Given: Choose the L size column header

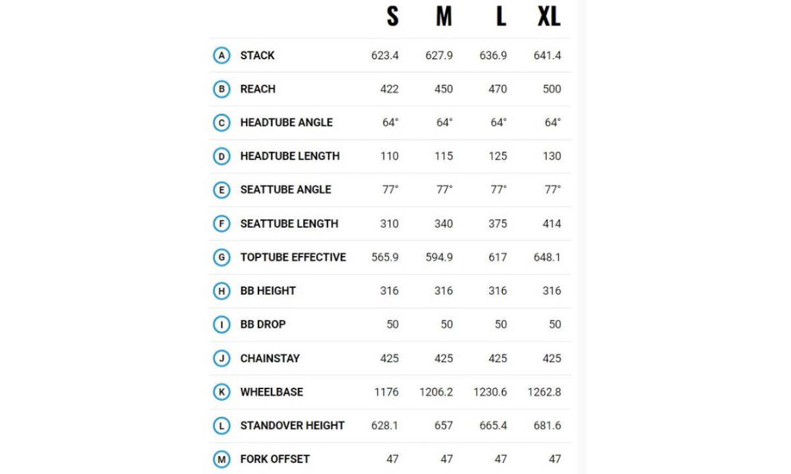Looking at the screenshot, I should pyautogui.click(x=500, y=17).
